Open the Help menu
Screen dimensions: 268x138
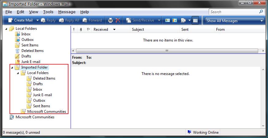point(85,12)
